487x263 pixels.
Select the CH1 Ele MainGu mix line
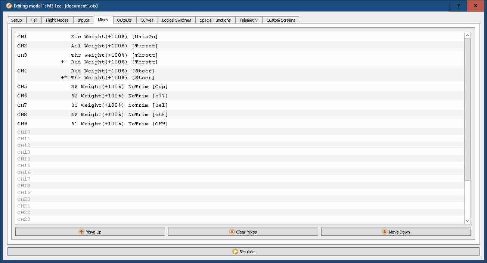pos(114,37)
